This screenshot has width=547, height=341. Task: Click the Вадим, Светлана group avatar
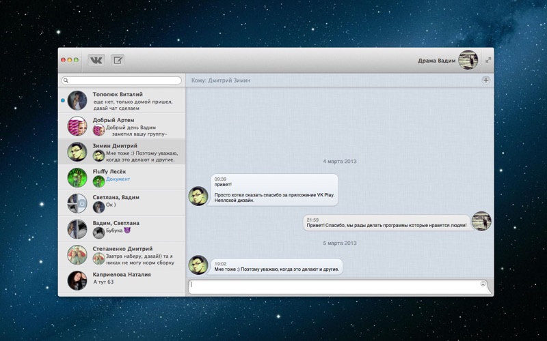77,229
